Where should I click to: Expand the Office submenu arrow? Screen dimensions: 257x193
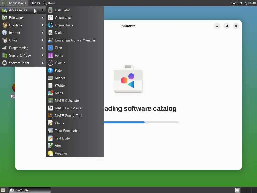pyautogui.click(x=43, y=40)
